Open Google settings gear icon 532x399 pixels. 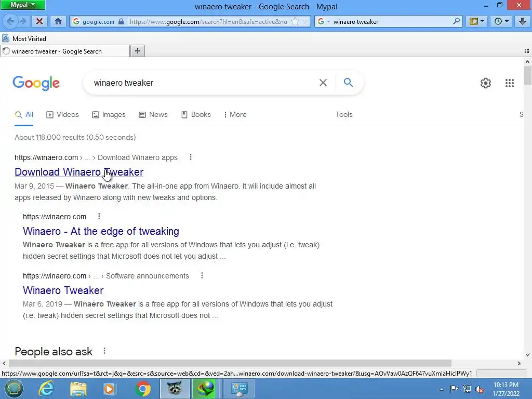point(486,83)
